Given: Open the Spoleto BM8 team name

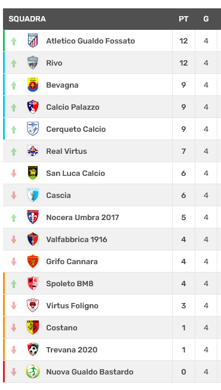Looking at the screenshot, I should (70, 283).
